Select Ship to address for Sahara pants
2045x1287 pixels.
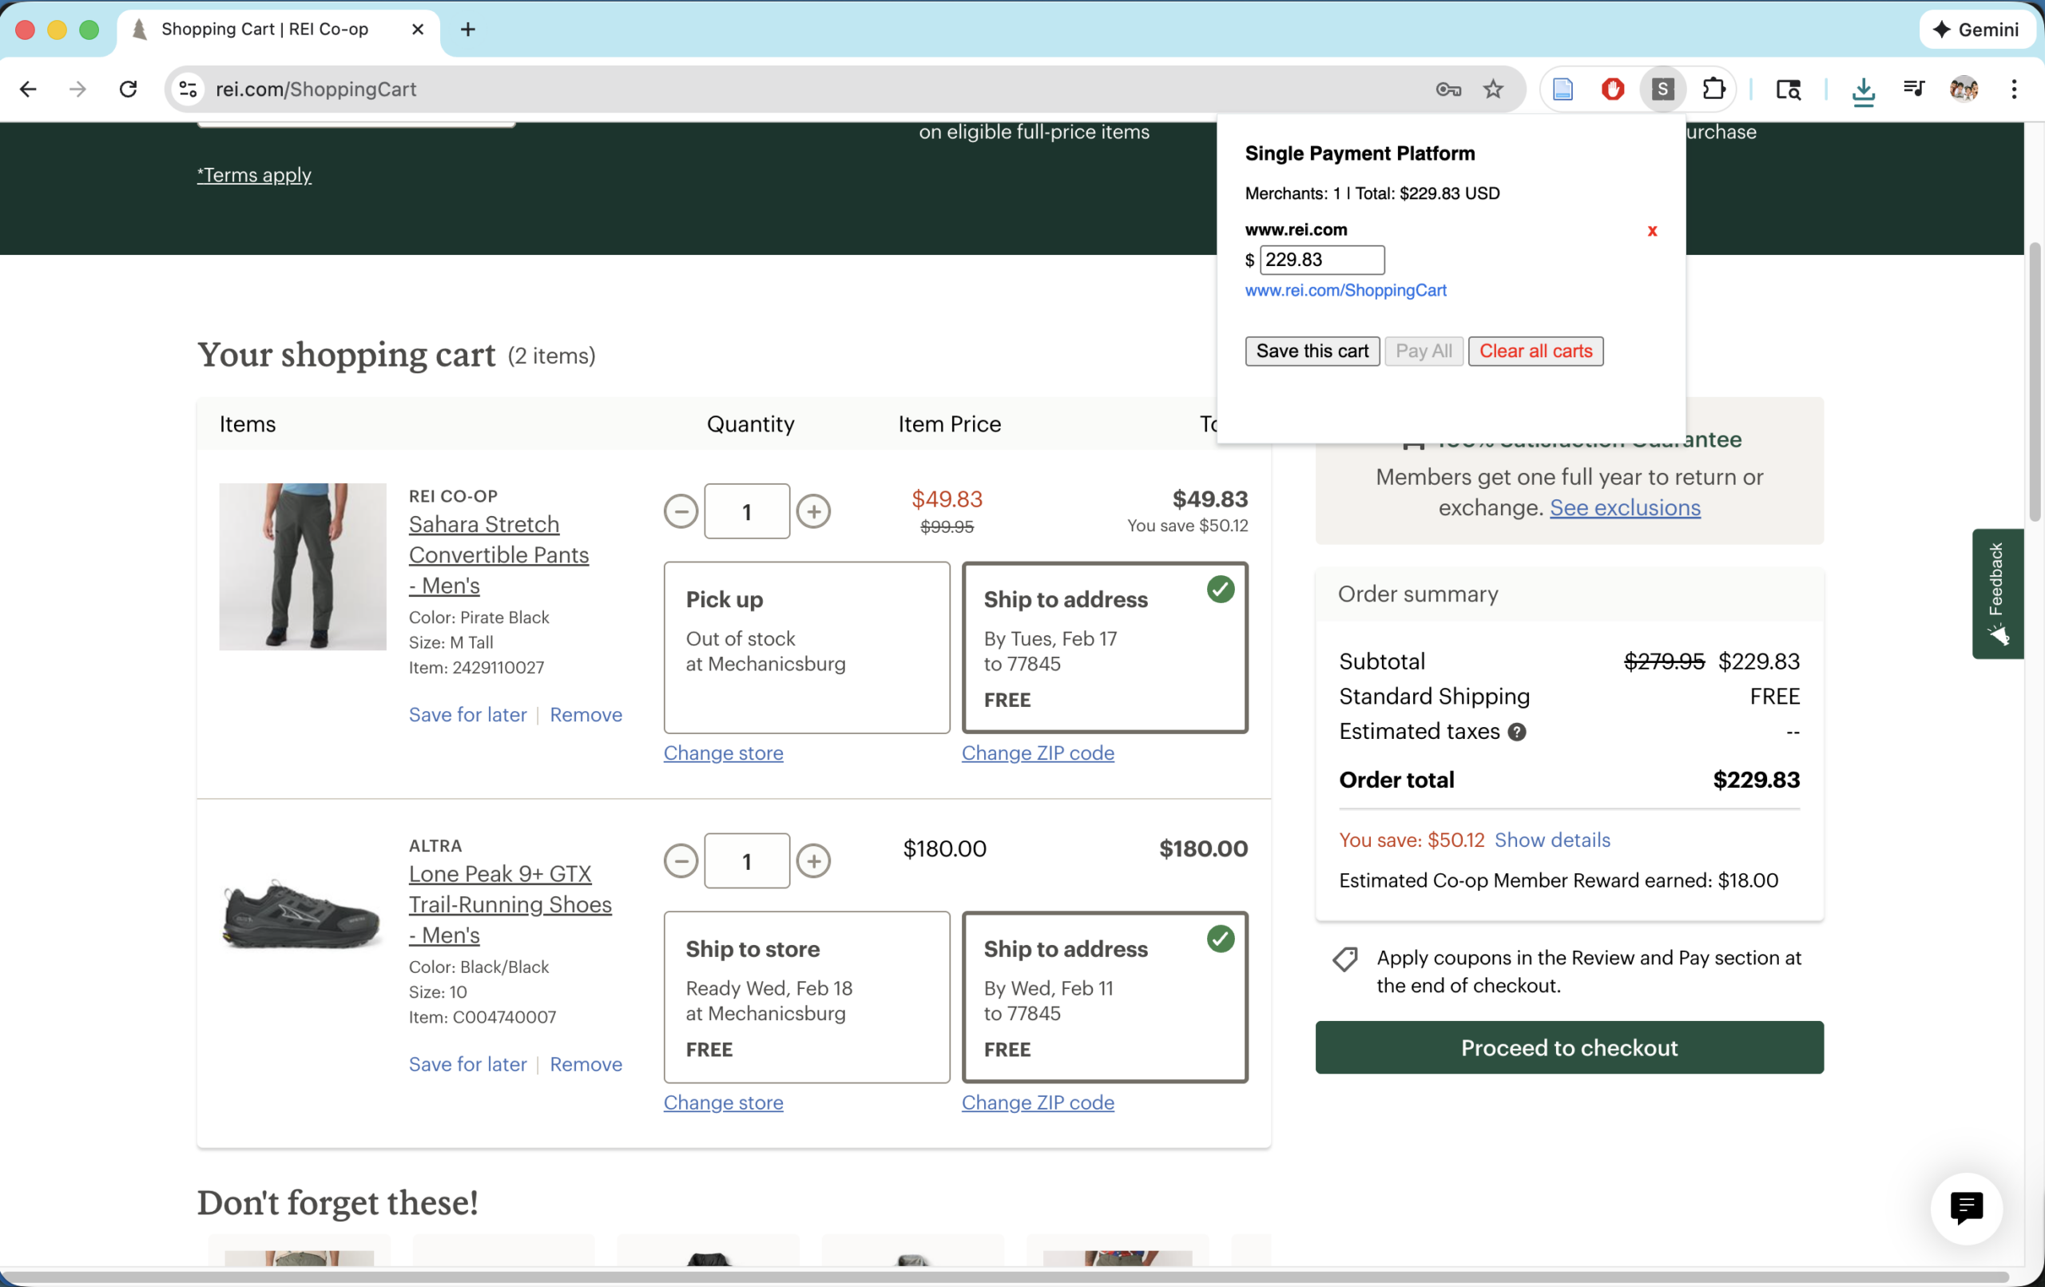tap(1104, 646)
